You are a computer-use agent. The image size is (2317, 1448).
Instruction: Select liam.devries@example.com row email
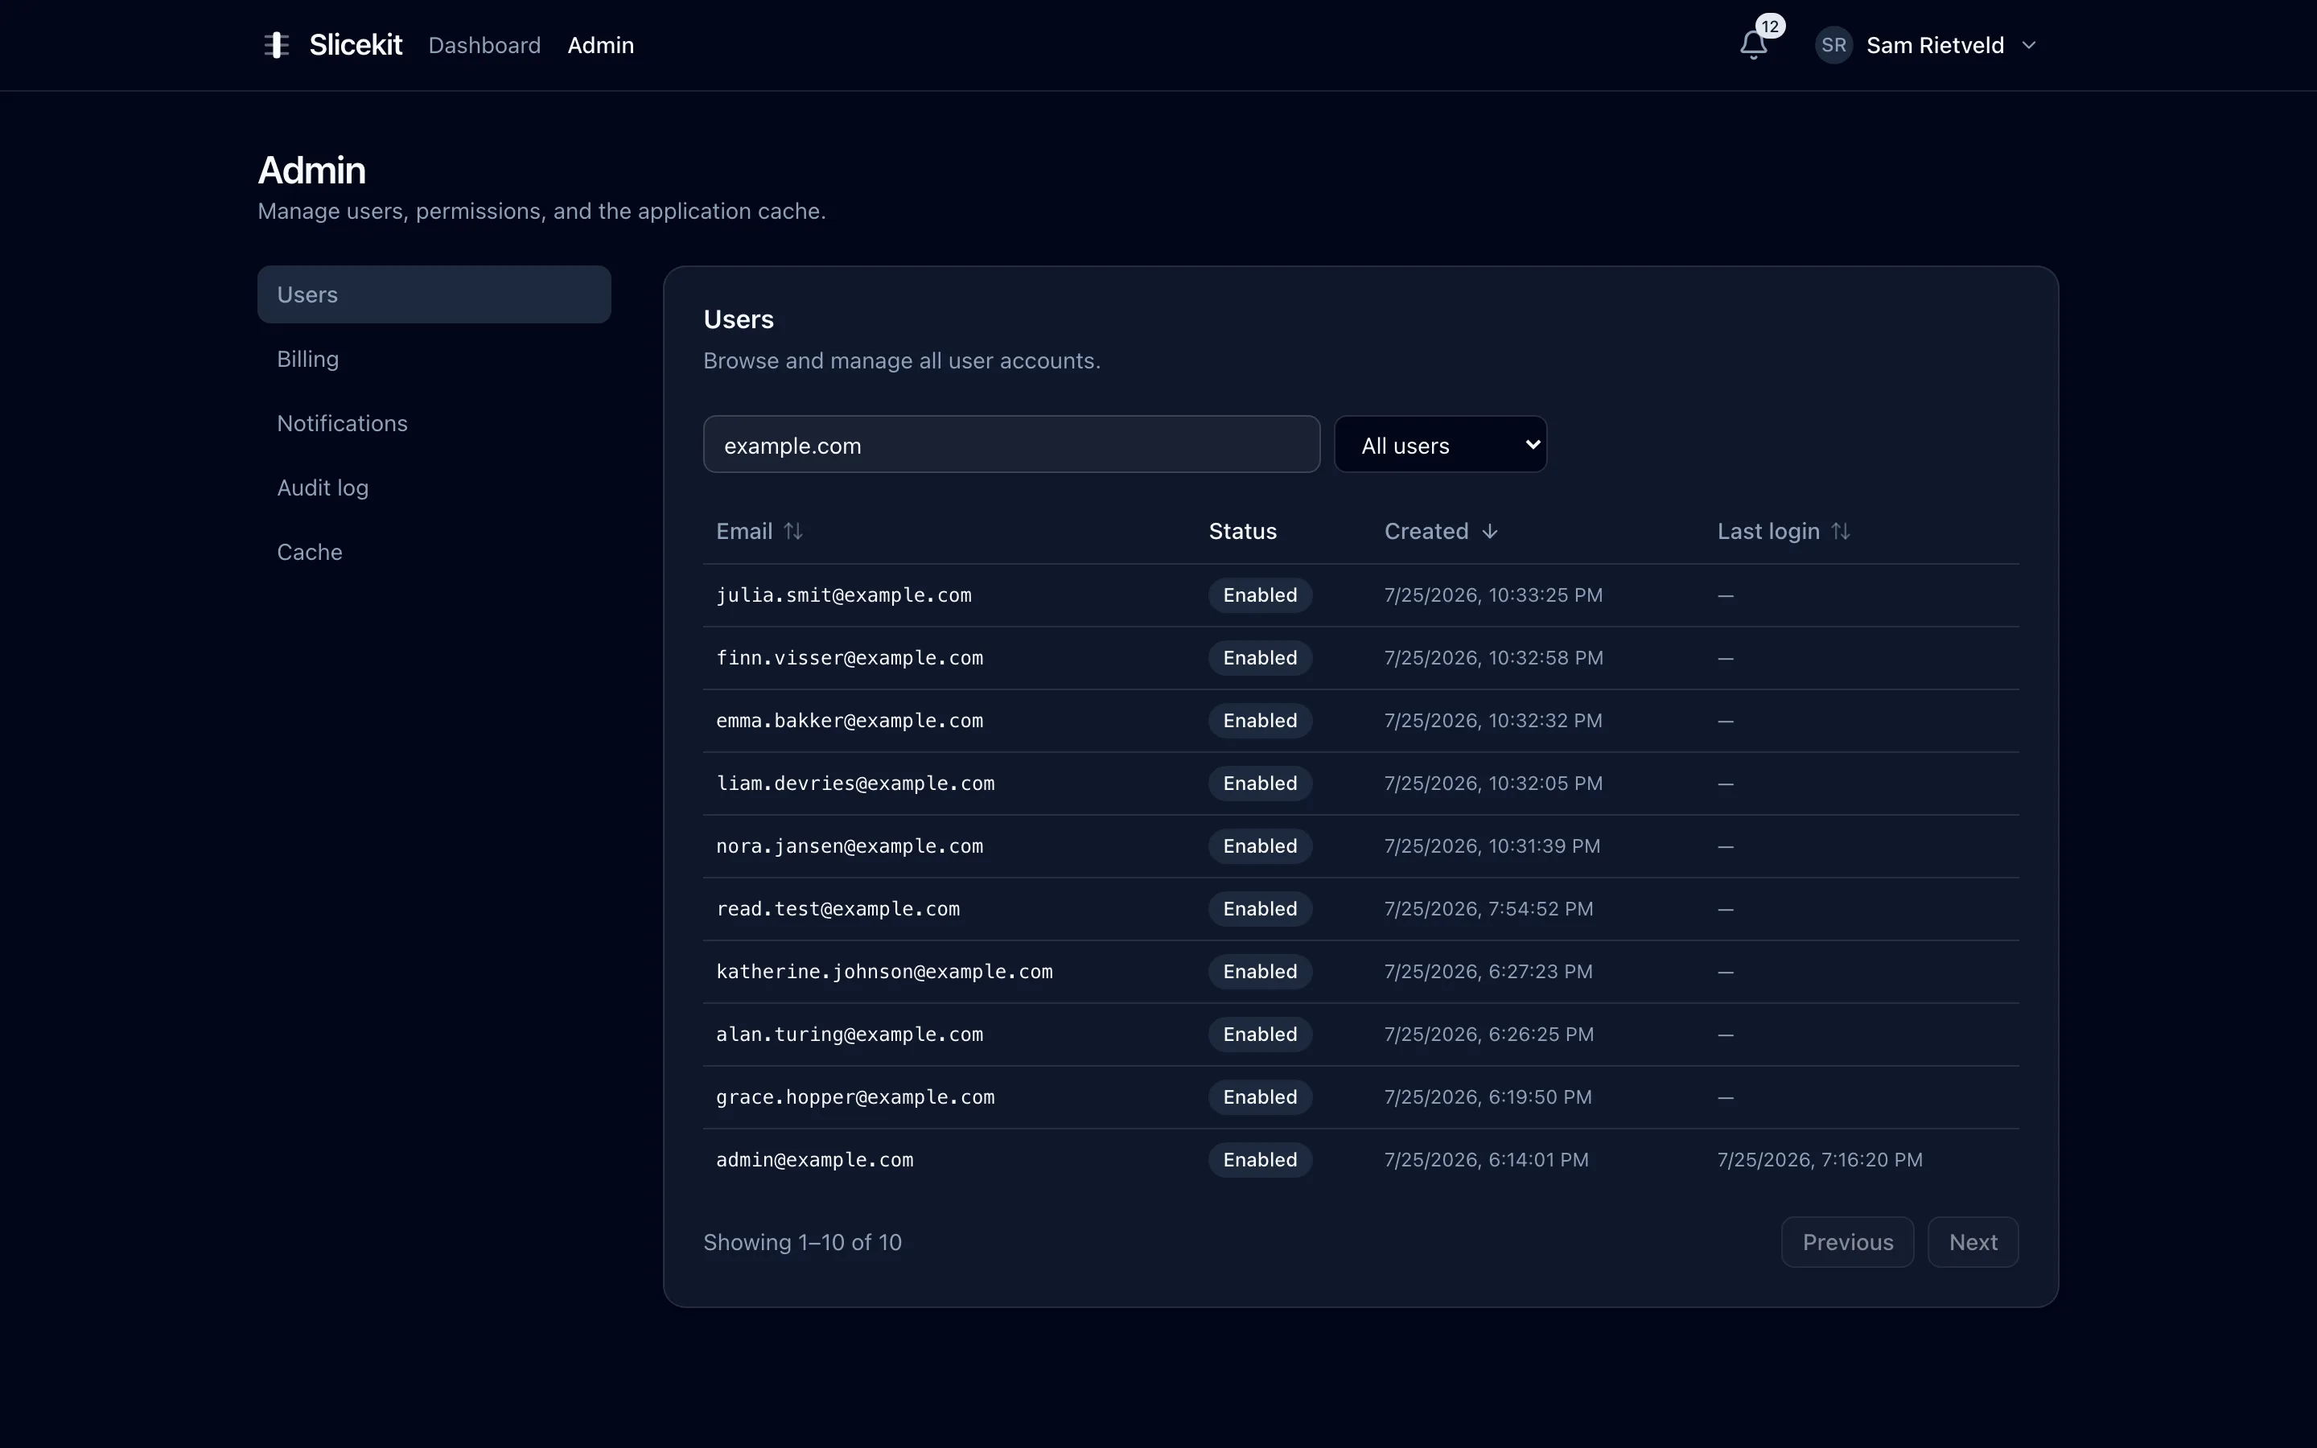coord(855,784)
